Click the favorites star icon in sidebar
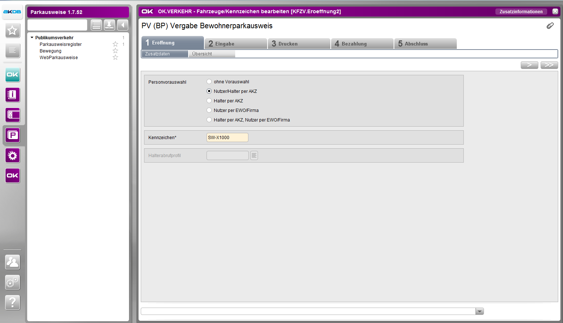 (x=12, y=30)
